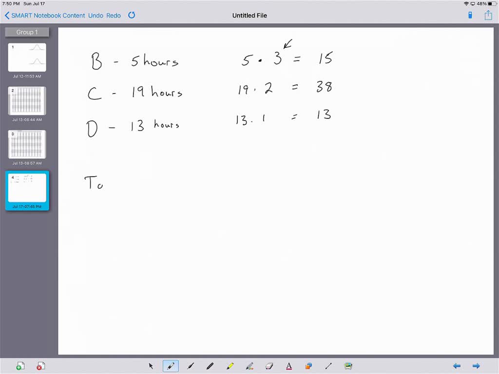Open the text tool
Image resolution: width=499 pixels, height=374 pixels.
288,366
